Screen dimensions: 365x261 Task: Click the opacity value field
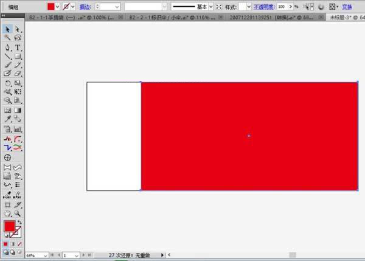coord(282,7)
